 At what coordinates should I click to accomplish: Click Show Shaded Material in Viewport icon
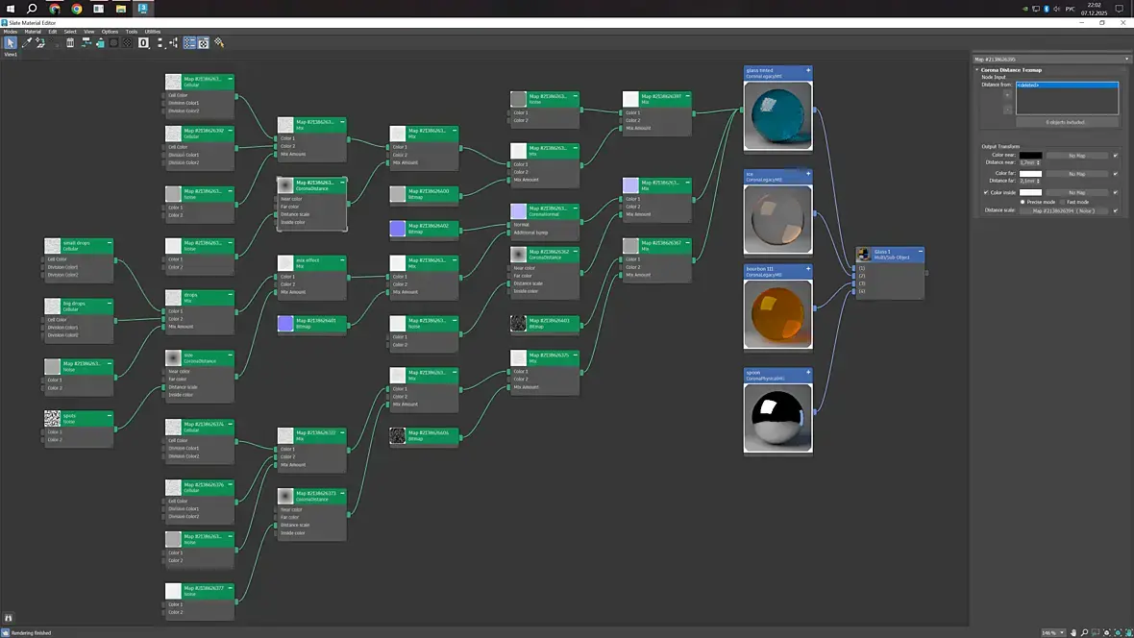click(x=113, y=43)
